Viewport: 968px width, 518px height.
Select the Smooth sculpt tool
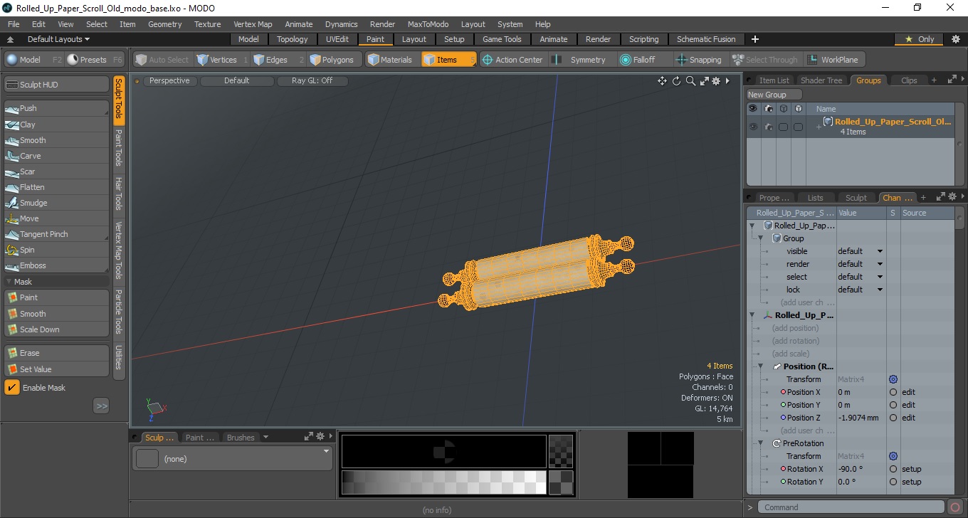[x=57, y=140]
